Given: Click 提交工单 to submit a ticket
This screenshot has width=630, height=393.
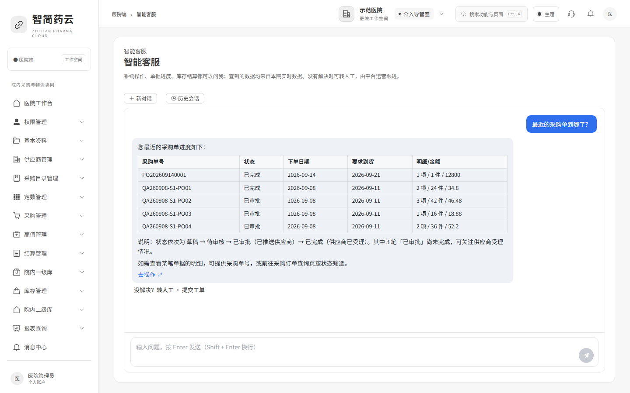Looking at the screenshot, I should pos(193,290).
